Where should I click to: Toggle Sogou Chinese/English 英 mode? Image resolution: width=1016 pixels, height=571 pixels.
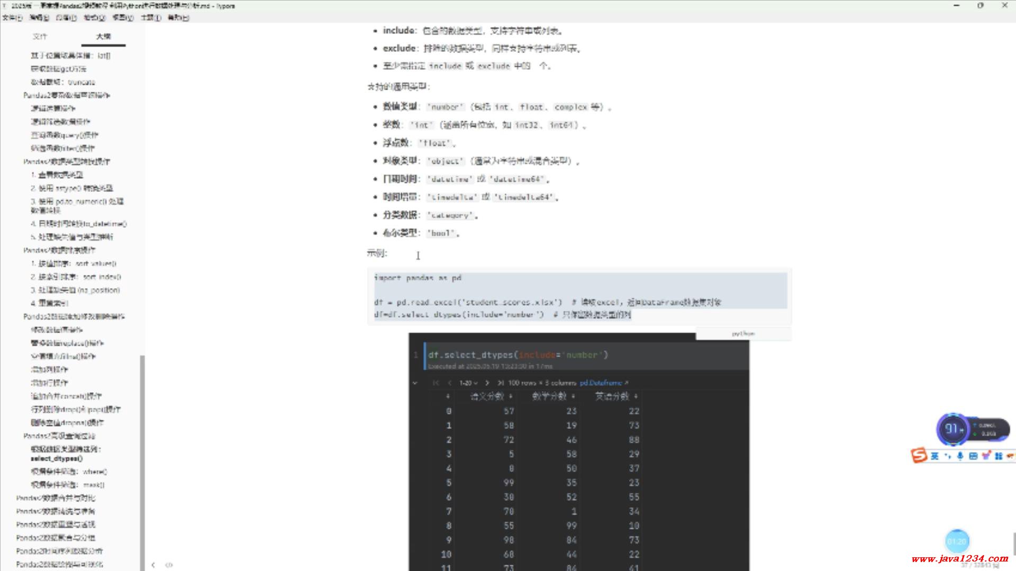click(x=935, y=456)
